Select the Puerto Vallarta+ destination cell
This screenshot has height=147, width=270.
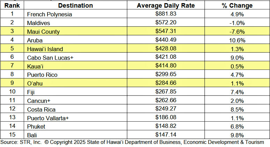coord(48,117)
